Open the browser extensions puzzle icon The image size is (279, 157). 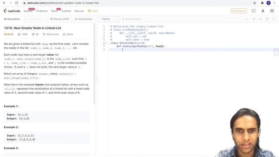tap(262, 3)
